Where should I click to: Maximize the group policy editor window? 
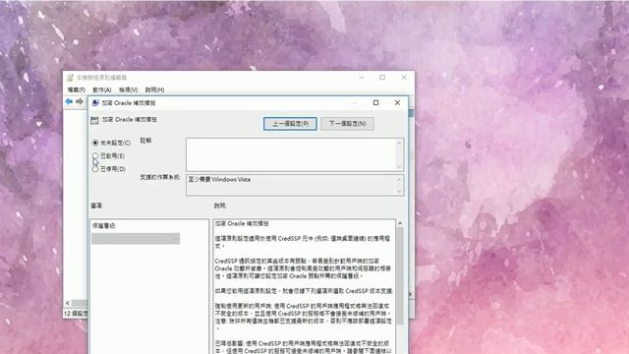point(382,78)
